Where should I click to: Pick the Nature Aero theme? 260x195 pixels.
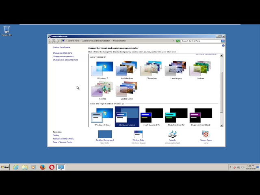201,69
